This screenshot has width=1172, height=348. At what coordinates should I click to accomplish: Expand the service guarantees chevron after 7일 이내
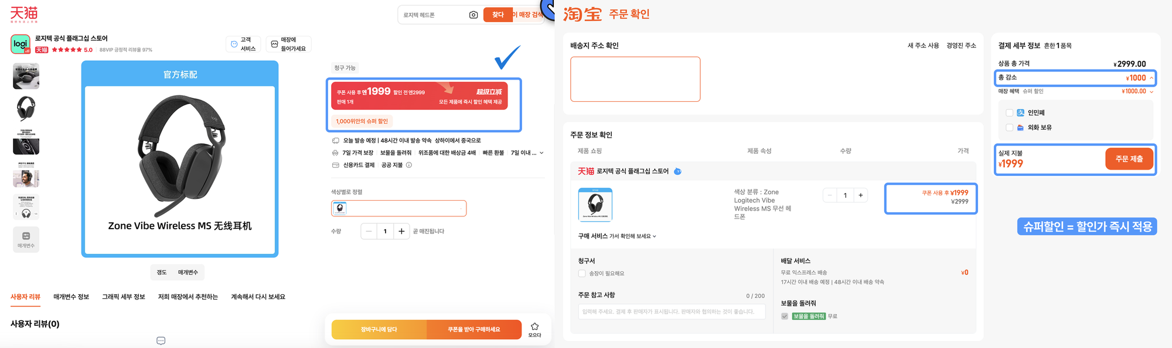tap(541, 153)
